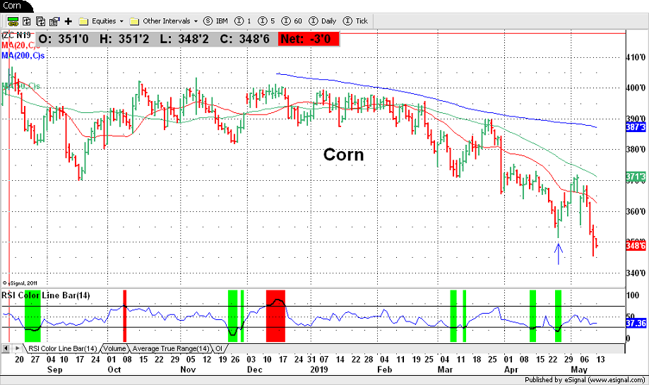Click the left tab scroll arrow
This screenshot has width=649, height=385.
point(6,348)
